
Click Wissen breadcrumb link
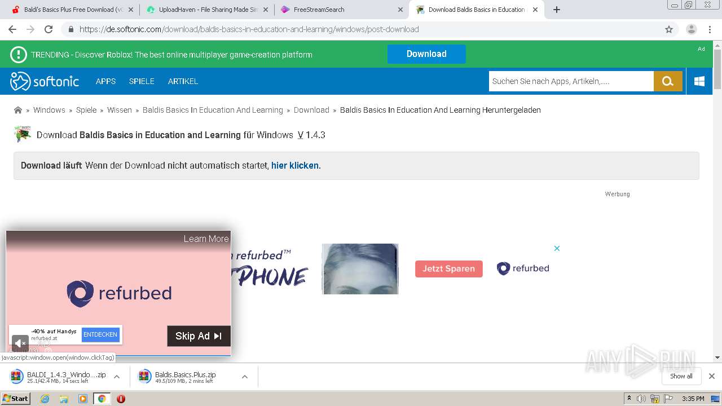[x=120, y=110]
